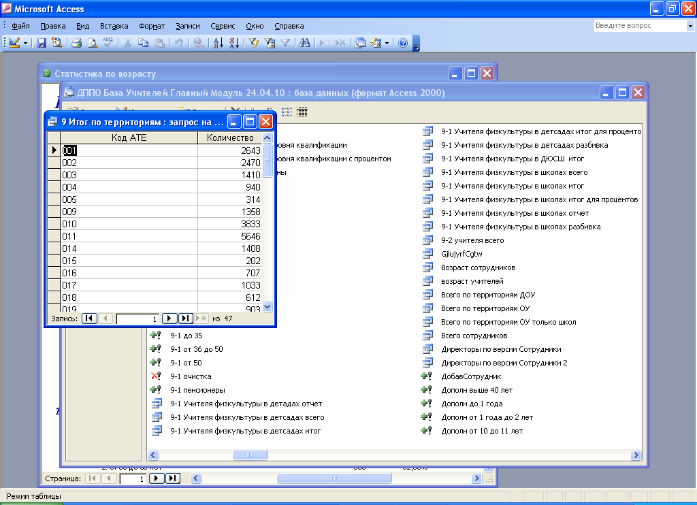Apply Filter By Selection icon

pyautogui.click(x=254, y=43)
